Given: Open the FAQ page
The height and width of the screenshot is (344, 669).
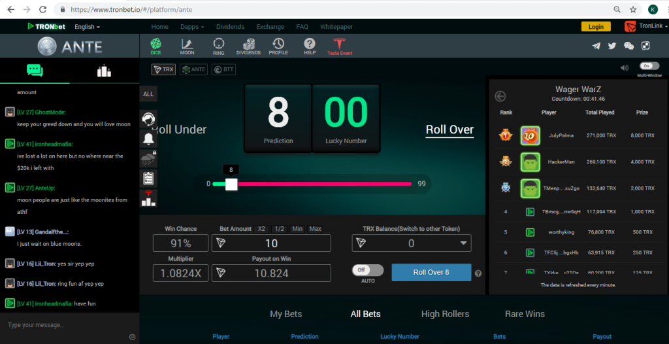Looking at the screenshot, I should click(302, 27).
